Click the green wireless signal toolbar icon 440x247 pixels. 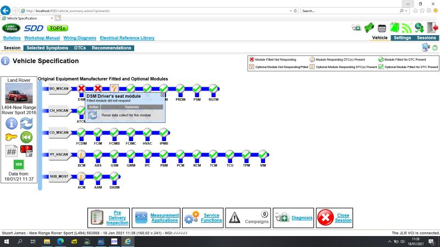point(406,28)
